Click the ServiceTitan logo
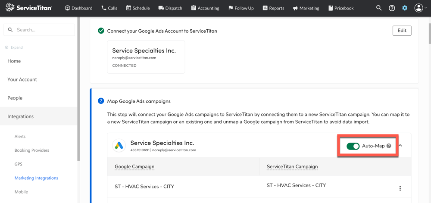The image size is (431, 203). tap(28, 8)
